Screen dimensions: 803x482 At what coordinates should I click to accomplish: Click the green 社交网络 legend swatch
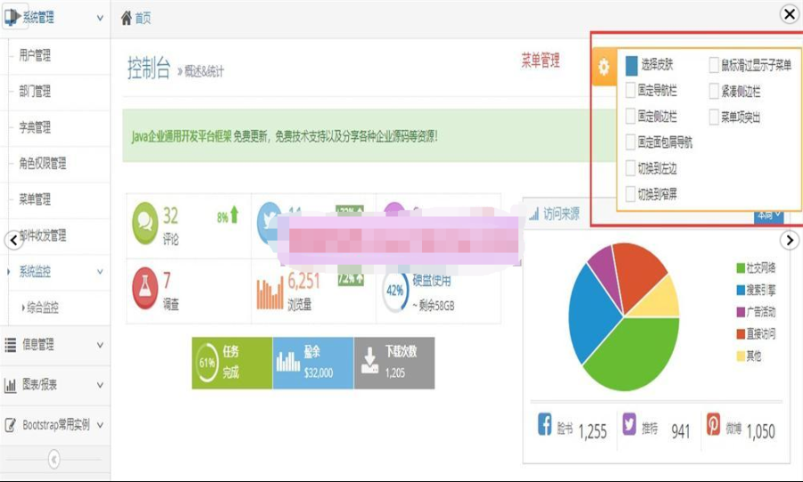pyautogui.click(x=741, y=268)
